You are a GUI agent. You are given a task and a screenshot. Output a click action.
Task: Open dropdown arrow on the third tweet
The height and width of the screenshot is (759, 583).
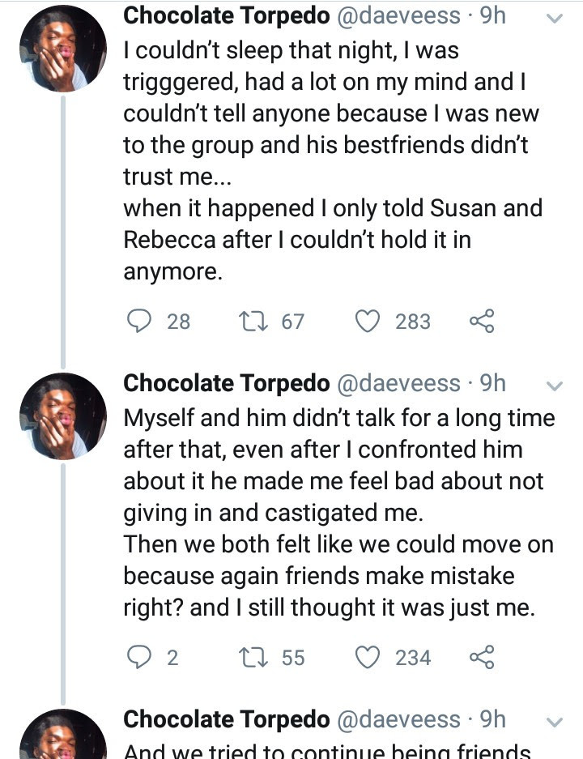(x=555, y=722)
